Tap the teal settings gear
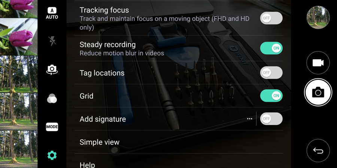This screenshot has height=168, width=337. tap(52, 155)
